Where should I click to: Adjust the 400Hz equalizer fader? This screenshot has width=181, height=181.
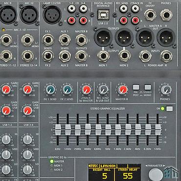click(x=88, y=129)
